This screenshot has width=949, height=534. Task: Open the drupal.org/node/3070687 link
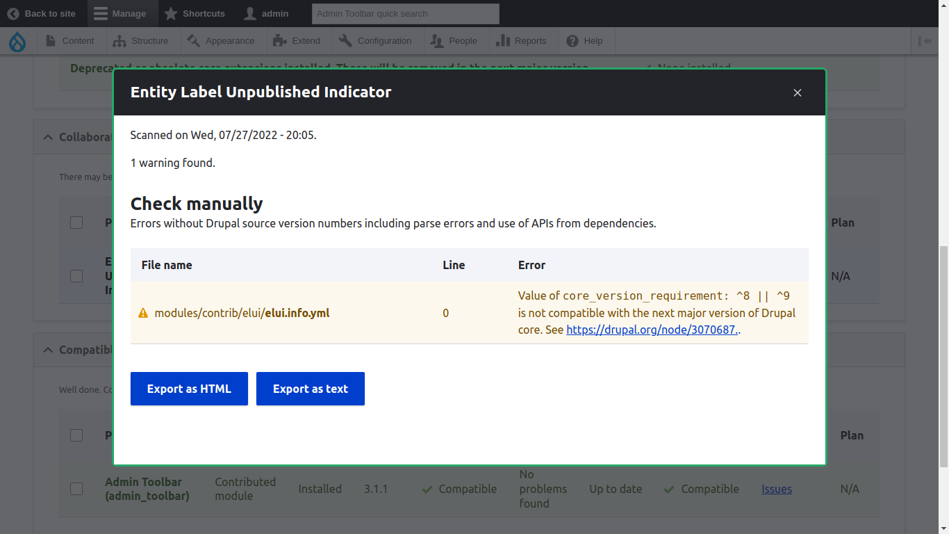pyautogui.click(x=651, y=330)
